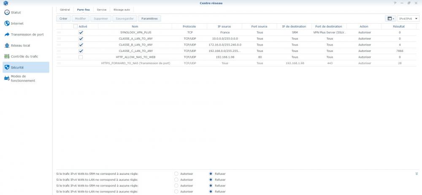Sort by the Nom column header
422x195 pixels.
[x=135, y=27]
